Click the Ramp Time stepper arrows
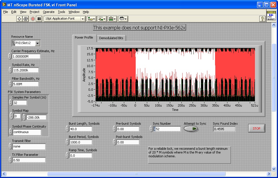This screenshot has width=278, height=178. 67,155
